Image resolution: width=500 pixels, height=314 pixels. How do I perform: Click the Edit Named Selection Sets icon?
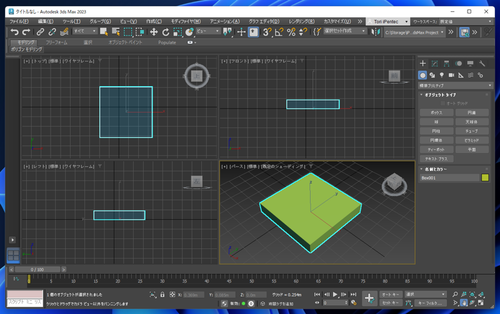pyautogui.click(x=317, y=32)
